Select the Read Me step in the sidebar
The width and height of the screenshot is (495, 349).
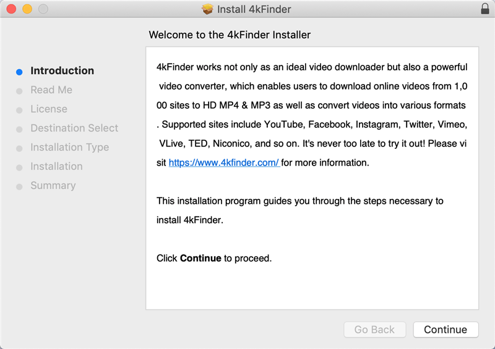click(x=51, y=90)
